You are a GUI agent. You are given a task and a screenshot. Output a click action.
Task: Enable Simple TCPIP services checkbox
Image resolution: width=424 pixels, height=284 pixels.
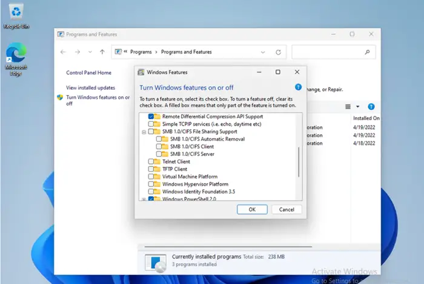pyautogui.click(x=151, y=124)
